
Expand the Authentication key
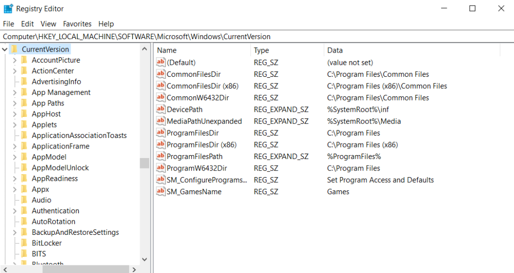[15, 211]
